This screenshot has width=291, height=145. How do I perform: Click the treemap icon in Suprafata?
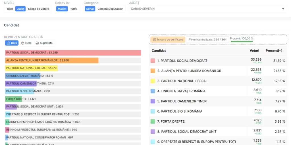[37, 43]
